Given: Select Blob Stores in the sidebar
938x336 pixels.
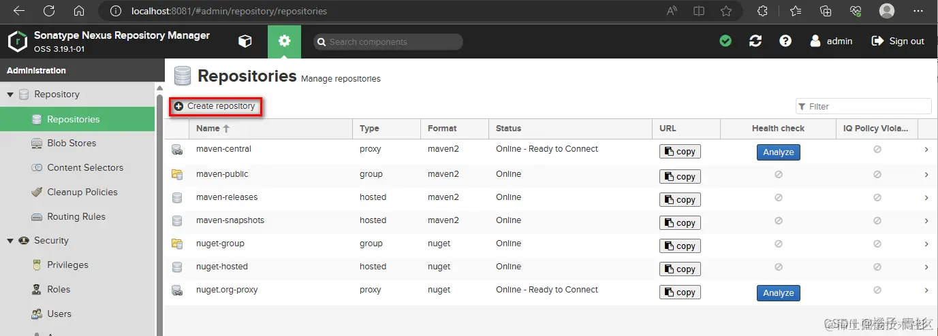Looking at the screenshot, I should point(72,144).
